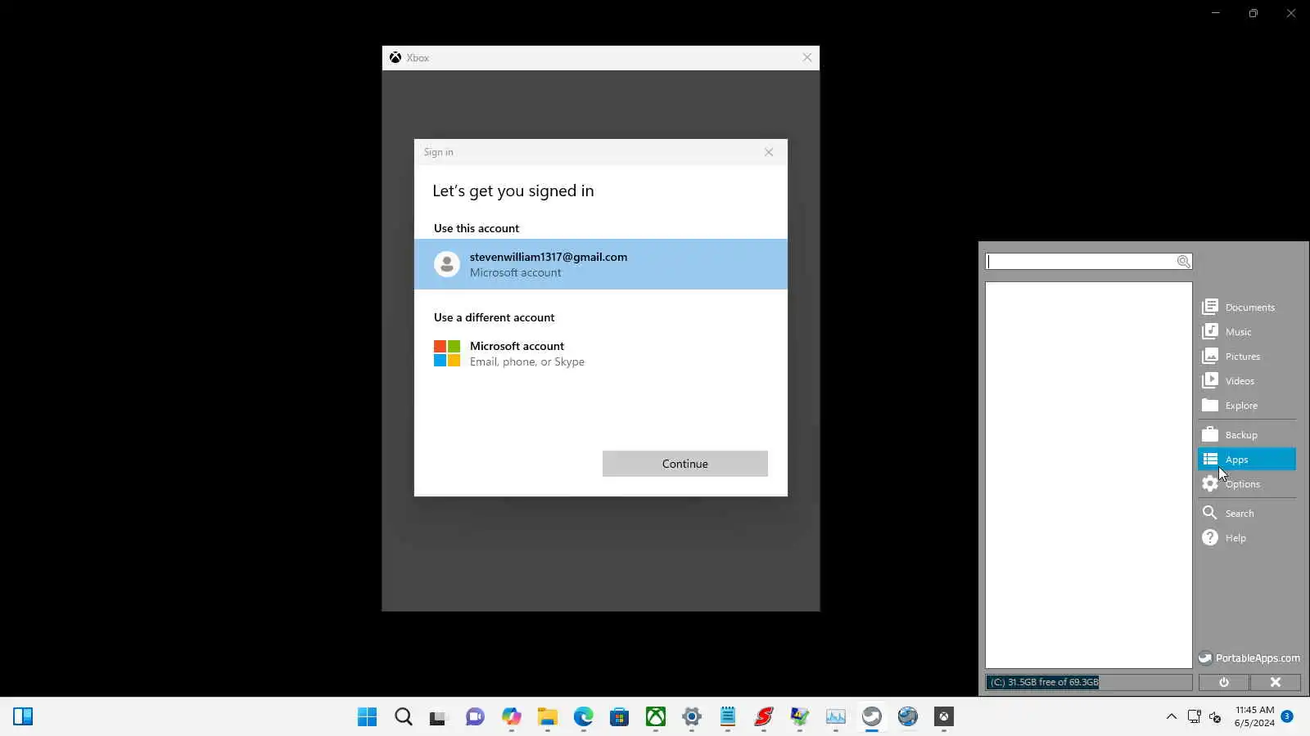
Task: Launch the Chat app from the taskbar
Action: click(475, 717)
